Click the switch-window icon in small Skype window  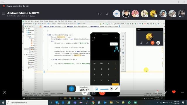(x=158, y=43)
